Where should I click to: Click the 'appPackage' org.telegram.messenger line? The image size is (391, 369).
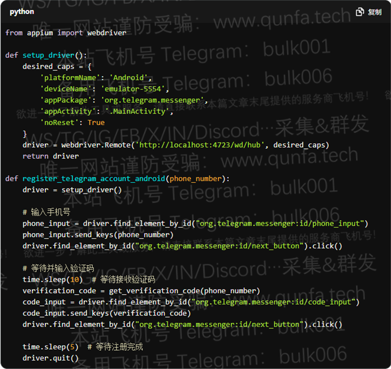point(124,100)
